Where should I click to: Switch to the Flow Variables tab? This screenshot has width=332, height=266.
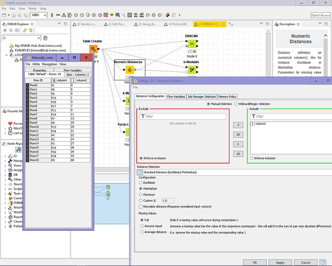point(176,96)
